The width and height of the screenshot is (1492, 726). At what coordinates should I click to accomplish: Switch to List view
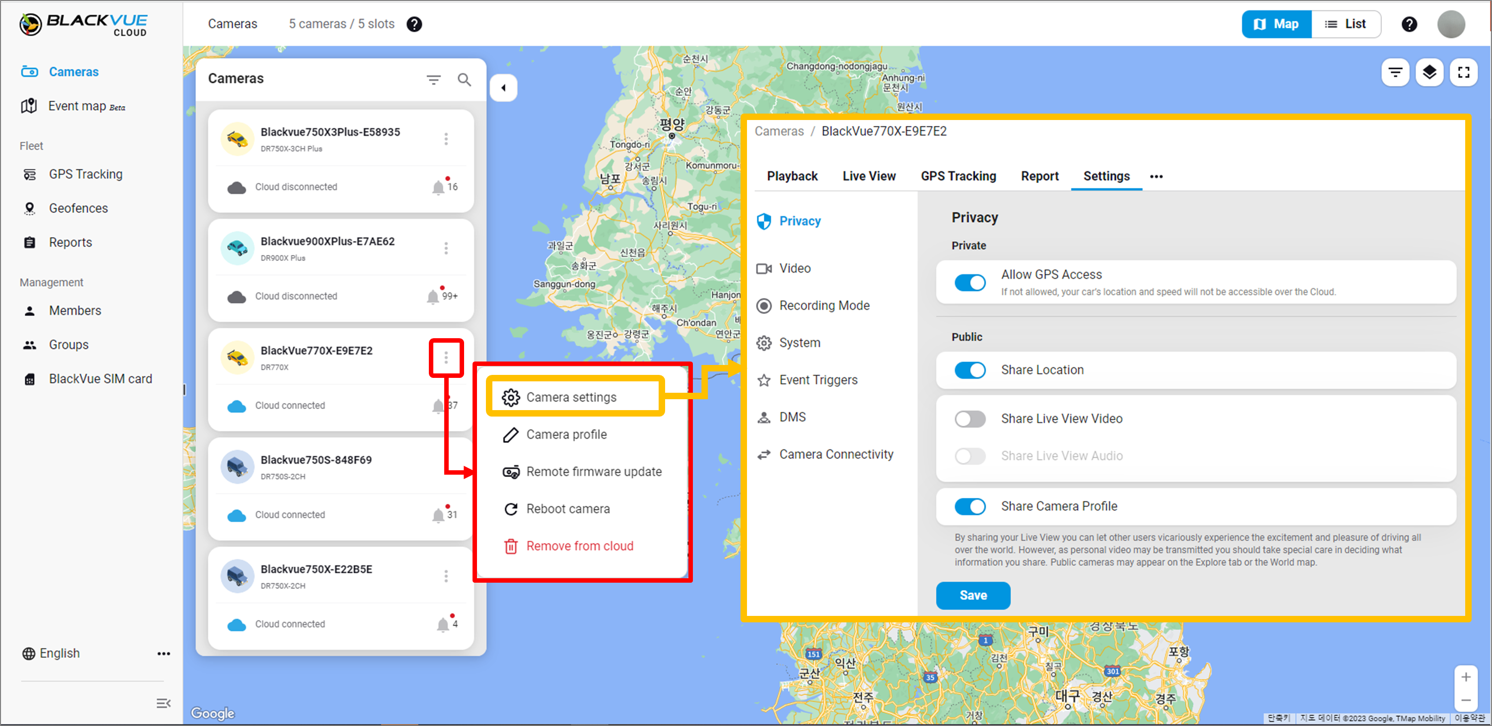coord(1346,24)
